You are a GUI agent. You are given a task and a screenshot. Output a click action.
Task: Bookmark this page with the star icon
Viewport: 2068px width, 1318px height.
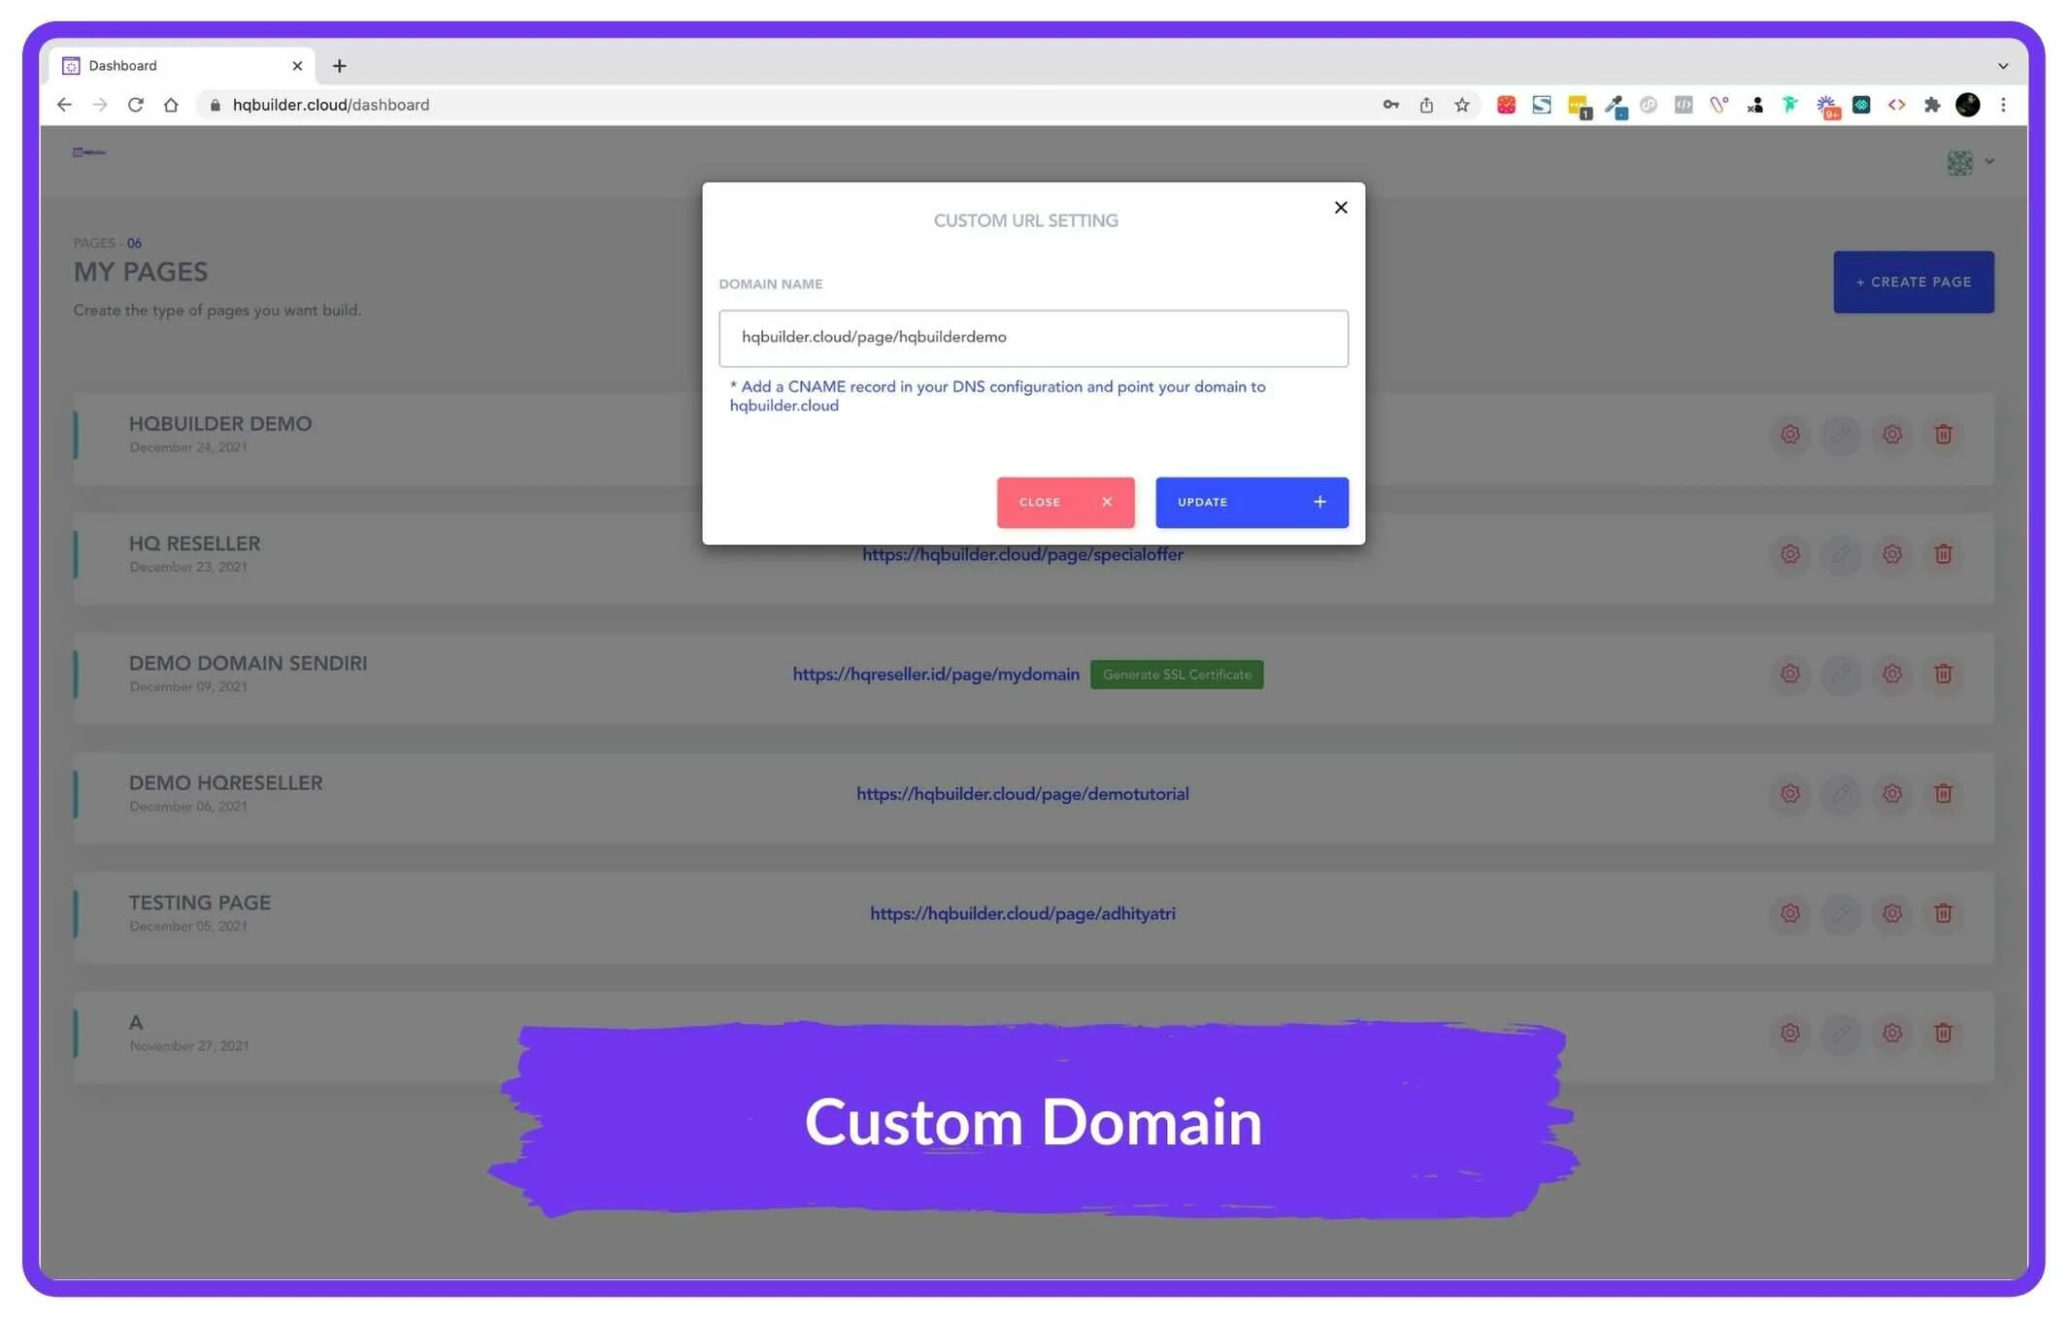1462,105
